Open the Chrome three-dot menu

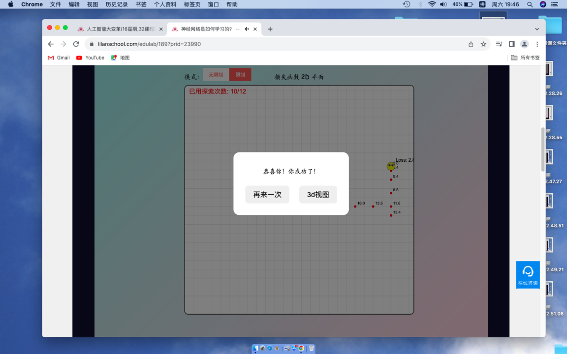coord(537,44)
